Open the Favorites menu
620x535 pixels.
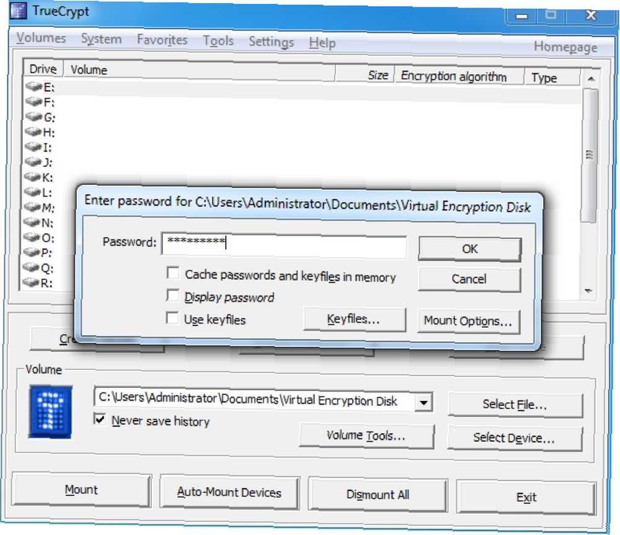pyautogui.click(x=162, y=40)
